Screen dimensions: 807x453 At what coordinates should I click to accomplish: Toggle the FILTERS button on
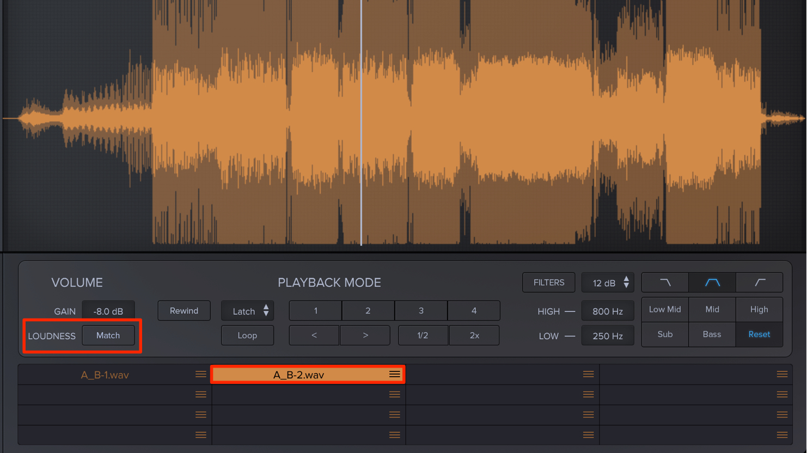coord(549,283)
